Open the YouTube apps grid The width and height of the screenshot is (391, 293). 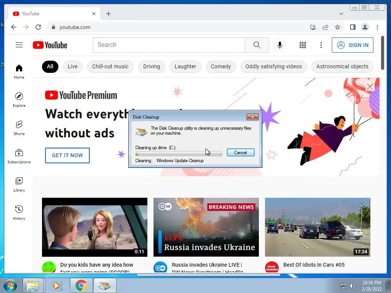click(302, 45)
